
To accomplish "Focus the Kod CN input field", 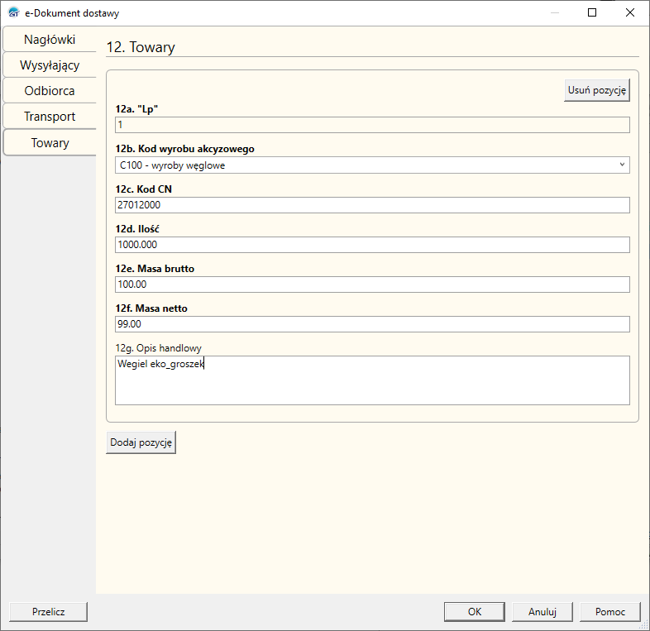I will [372, 205].
